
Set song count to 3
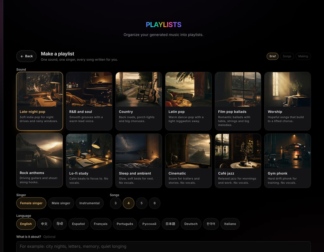click(115, 203)
